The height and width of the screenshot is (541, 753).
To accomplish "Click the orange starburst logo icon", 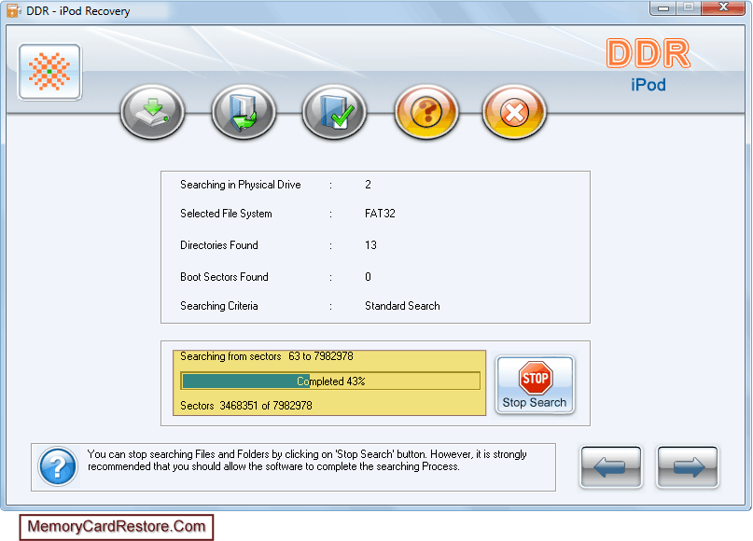I will pos(50,72).
